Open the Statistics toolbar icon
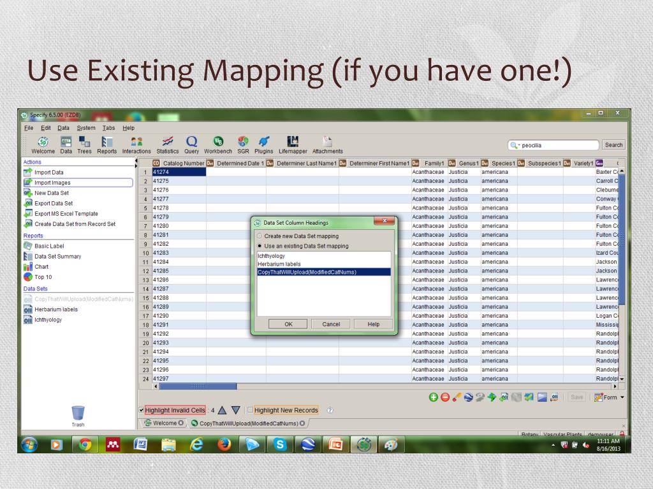The height and width of the screenshot is (489, 653). tap(168, 143)
